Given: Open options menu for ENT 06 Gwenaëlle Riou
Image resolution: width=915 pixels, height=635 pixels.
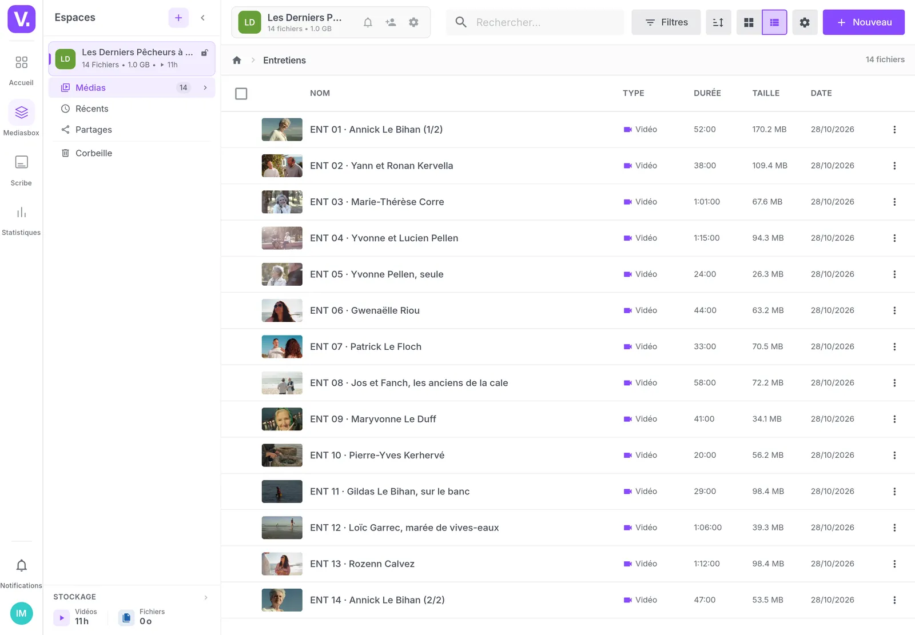Looking at the screenshot, I should pyautogui.click(x=894, y=310).
